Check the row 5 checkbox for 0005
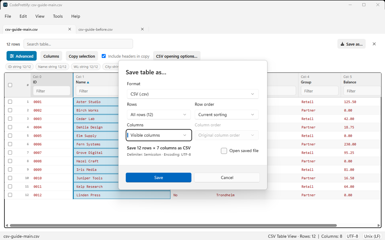This screenshot has height=240, width=385. [10, 136]
